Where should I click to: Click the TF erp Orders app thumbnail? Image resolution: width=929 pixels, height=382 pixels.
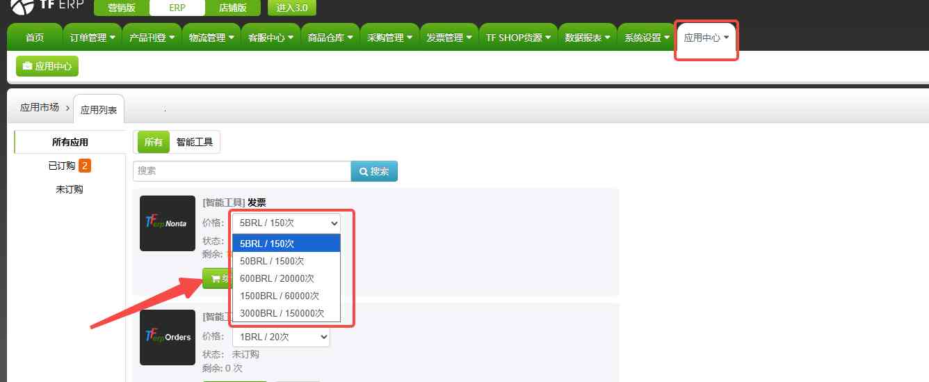pos(167,337)
